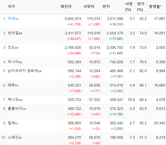
Task: Select the 콜롬비아 CO country name
Action: click(17, 109)
